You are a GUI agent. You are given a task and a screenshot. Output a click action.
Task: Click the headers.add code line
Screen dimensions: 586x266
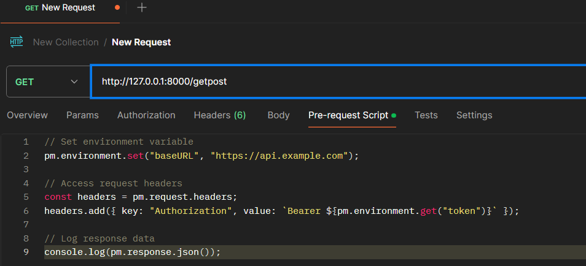pos(281,211)
